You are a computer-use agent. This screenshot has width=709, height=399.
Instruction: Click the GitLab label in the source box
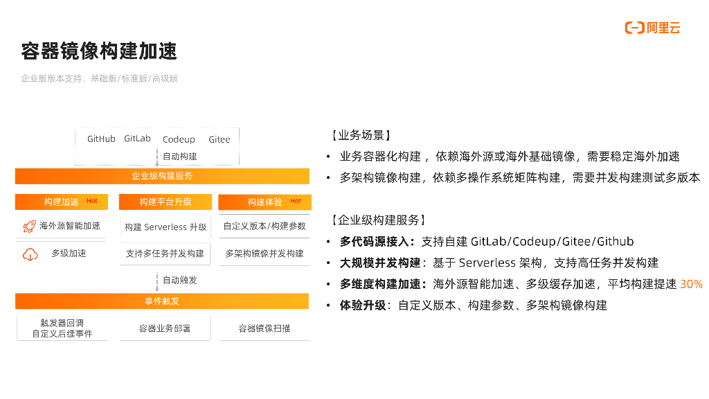point(137,139)
